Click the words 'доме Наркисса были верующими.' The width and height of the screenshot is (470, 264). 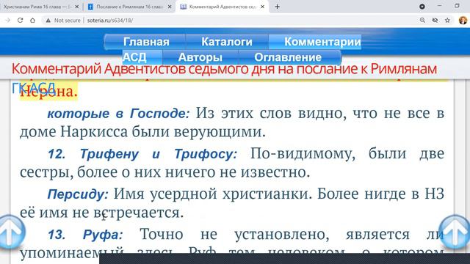point(142,132)
